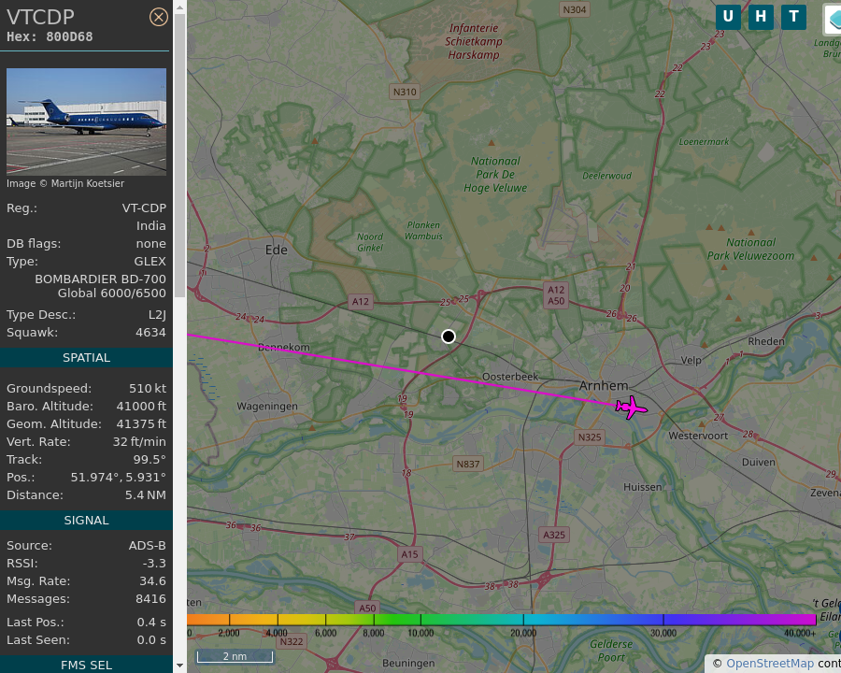This screenshot has height=673, width=841.
Task: Enlarge the blue Global 6000 photo thumbnail
Action: coord(86,121)
